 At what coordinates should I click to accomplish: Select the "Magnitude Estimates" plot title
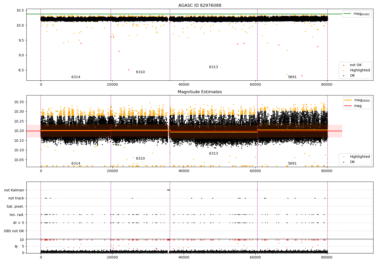(200, 92)
